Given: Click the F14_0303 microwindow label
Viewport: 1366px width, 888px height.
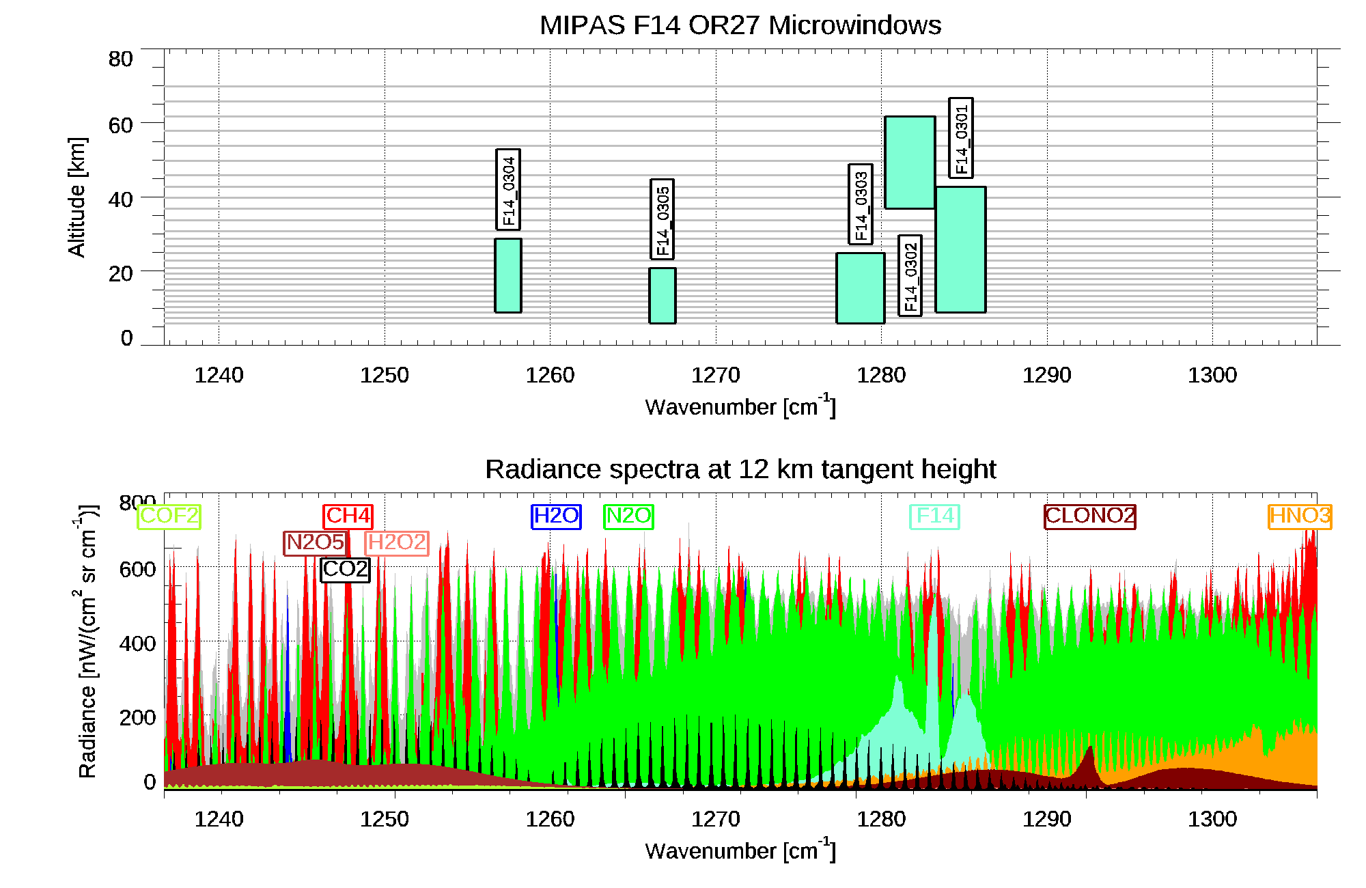Looking at the screenshot, I should 861,204.
